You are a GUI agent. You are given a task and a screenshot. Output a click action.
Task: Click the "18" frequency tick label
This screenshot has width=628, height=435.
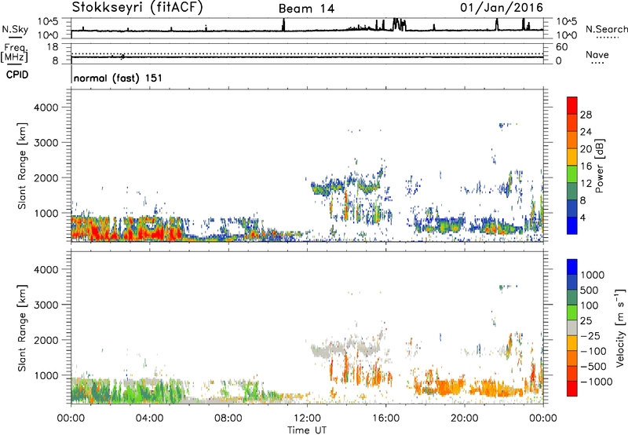tap(53, 47)
